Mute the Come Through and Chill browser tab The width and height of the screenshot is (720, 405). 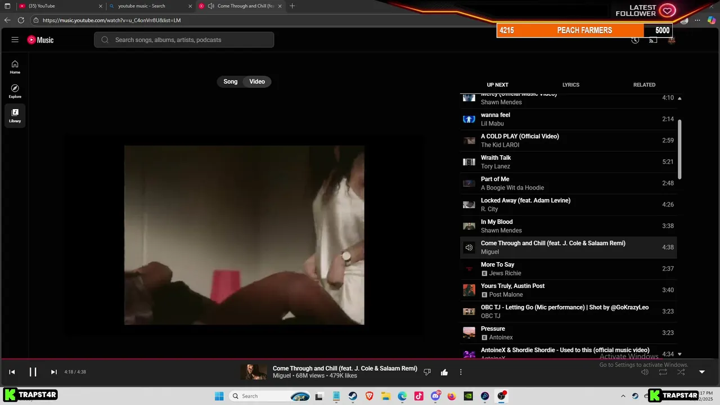pos(211,6)
